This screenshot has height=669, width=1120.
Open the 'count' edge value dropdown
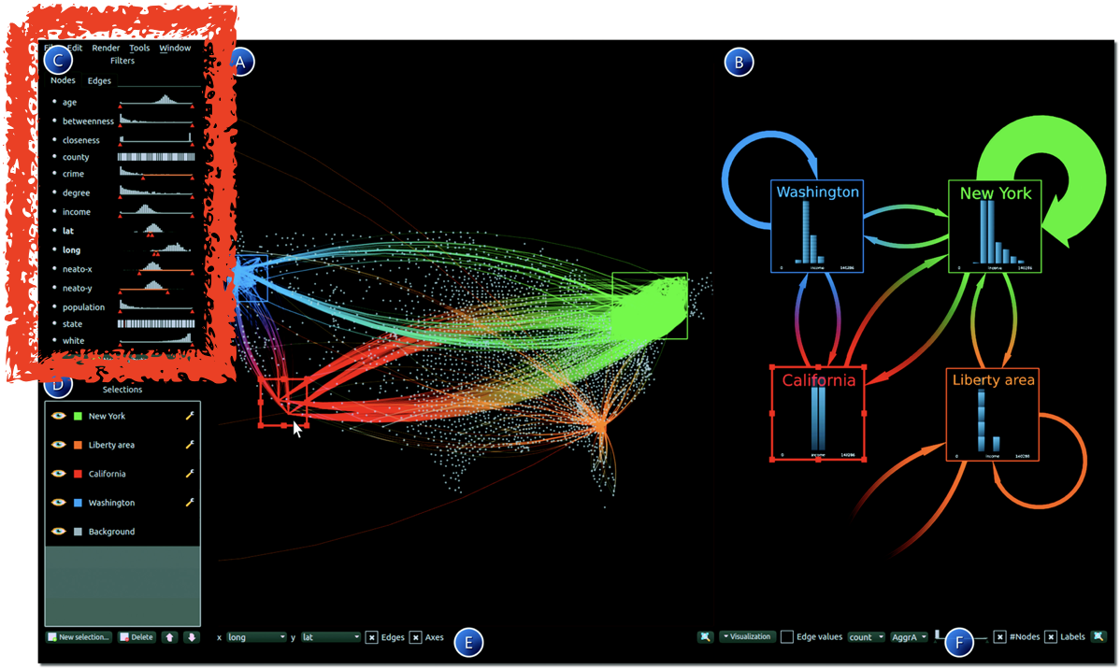tap(866, 637)
